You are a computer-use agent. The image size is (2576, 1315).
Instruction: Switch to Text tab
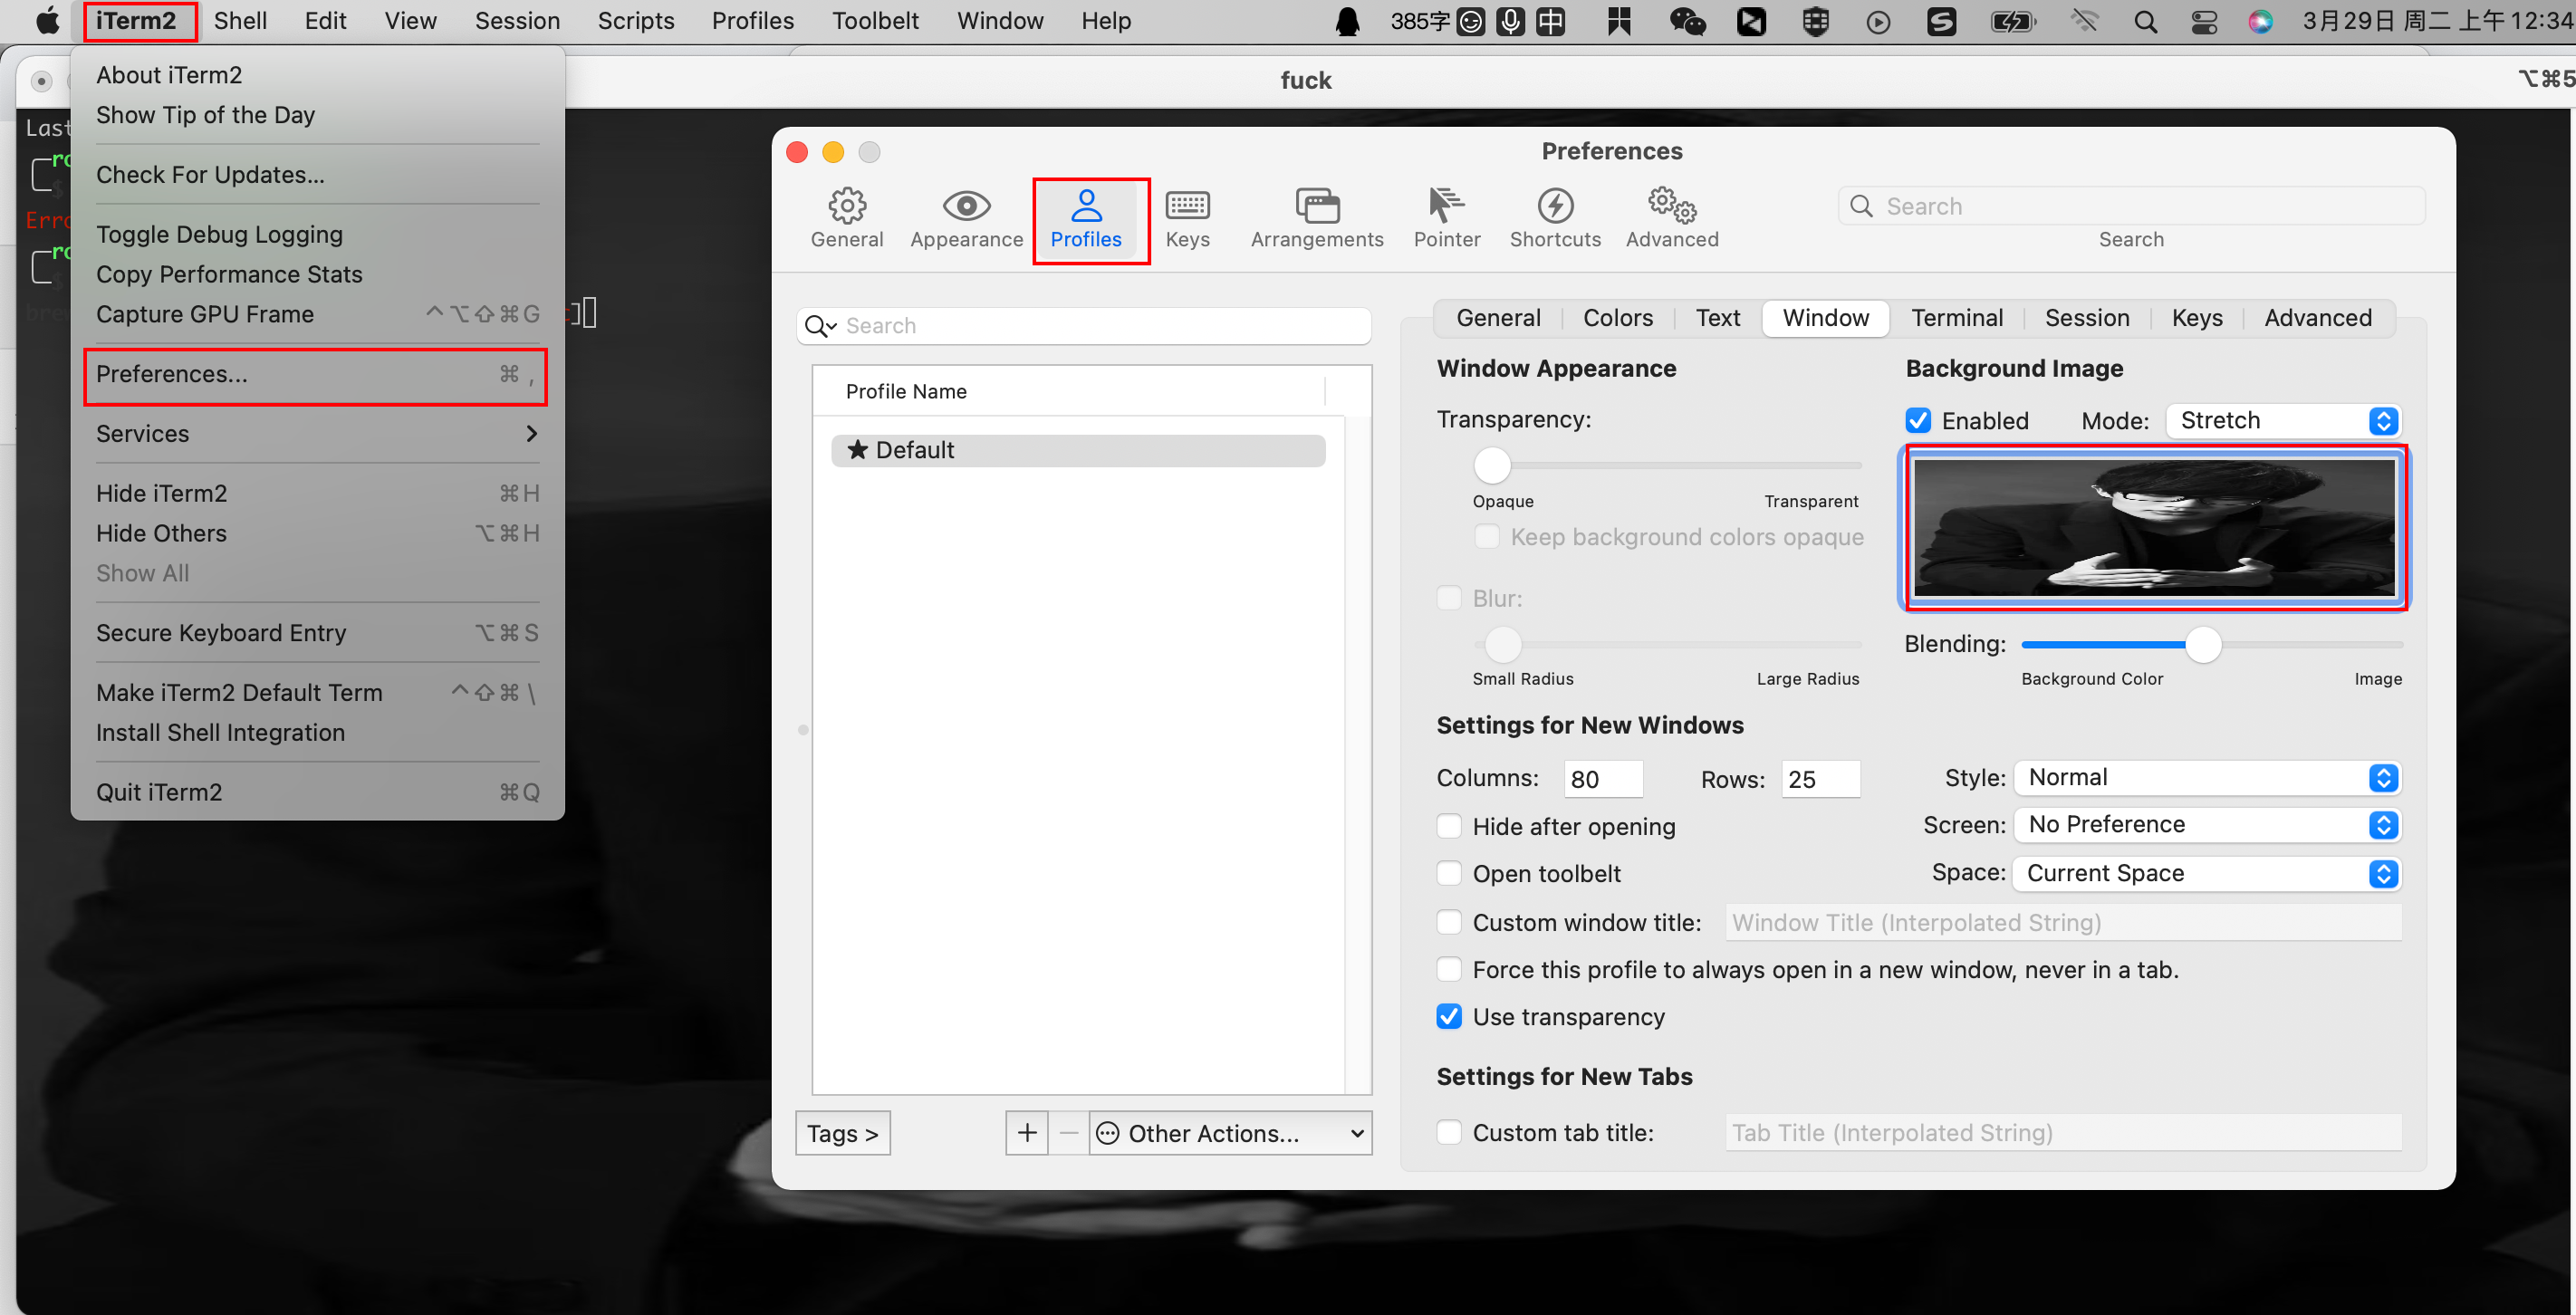tap(1718, 318)
